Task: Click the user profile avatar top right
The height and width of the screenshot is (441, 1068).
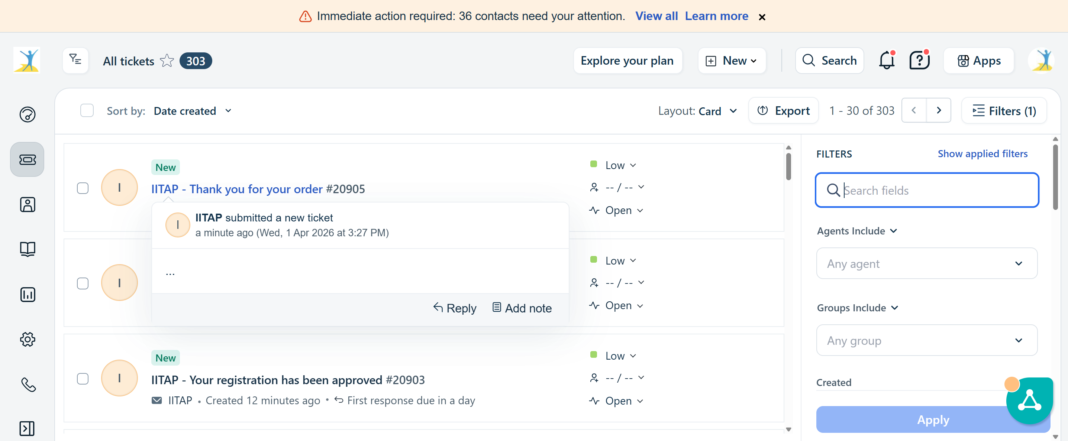Action: tap(1041, 61)
